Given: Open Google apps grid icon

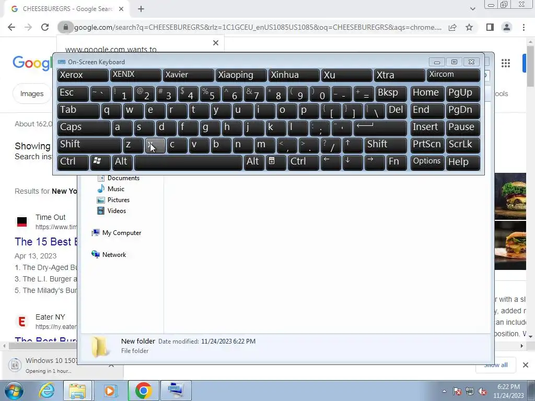Looking at the screenshot, I should pos(506,63).
